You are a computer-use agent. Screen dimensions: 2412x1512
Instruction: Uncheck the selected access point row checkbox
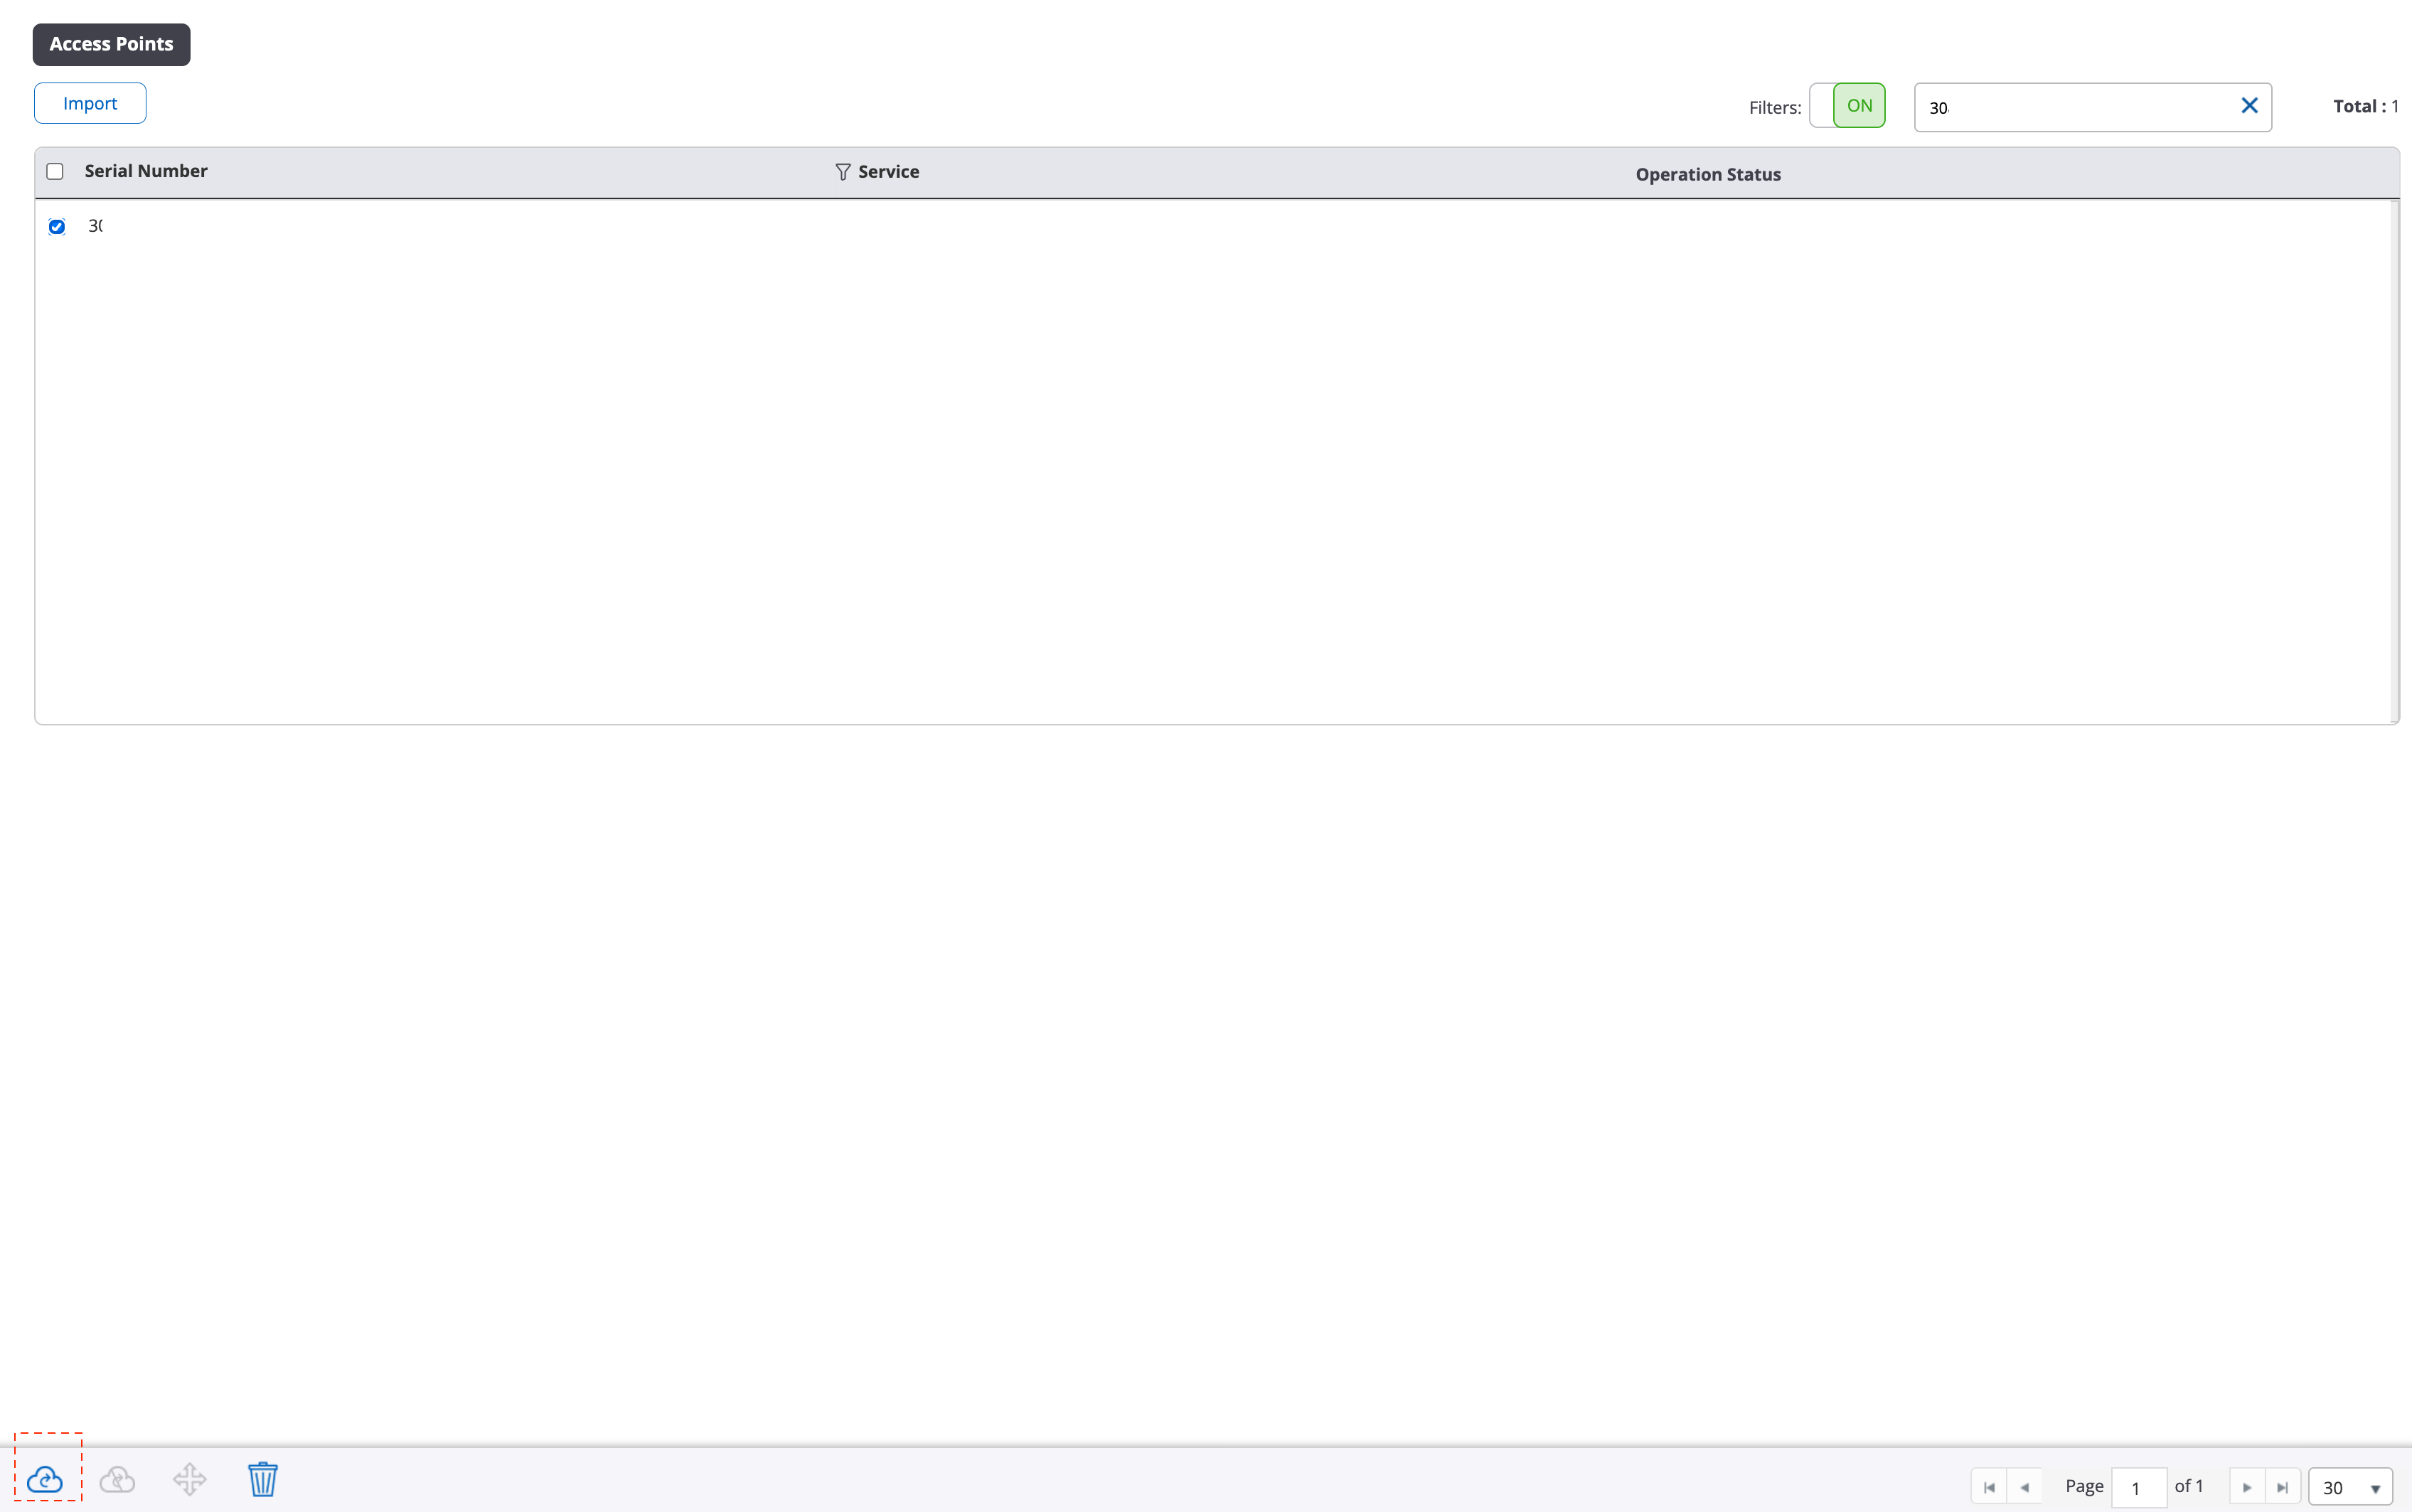pyautogui.click(x=56, y=226)
